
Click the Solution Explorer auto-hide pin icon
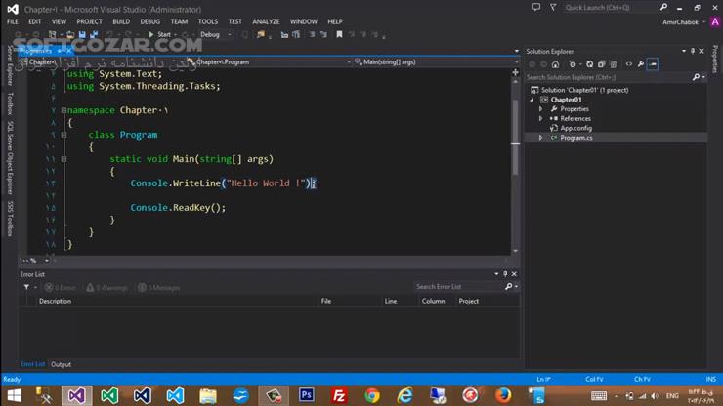pos(693,51)
